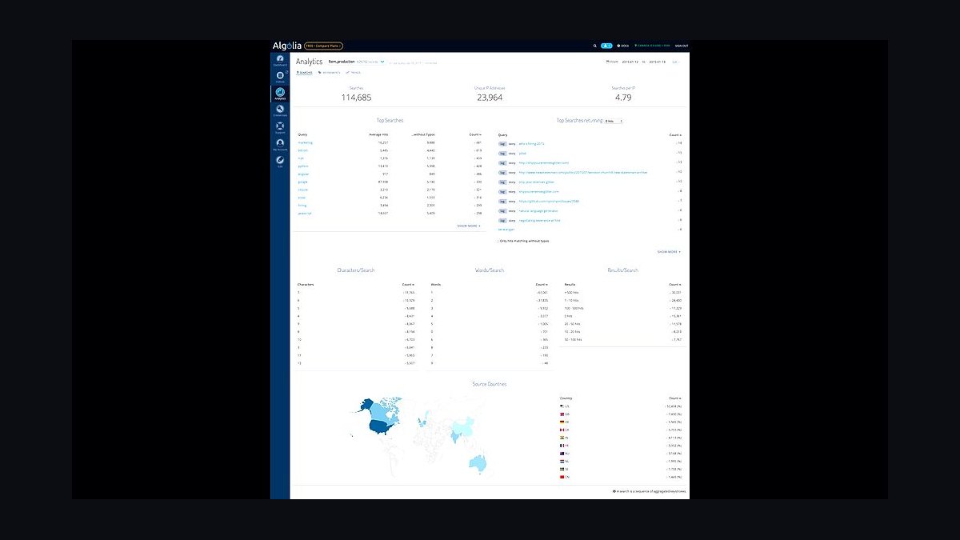Click the NL flag in country list

pos(564,462)
